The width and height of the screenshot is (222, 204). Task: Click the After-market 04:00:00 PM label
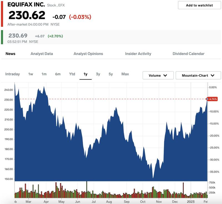pos(28,24)
